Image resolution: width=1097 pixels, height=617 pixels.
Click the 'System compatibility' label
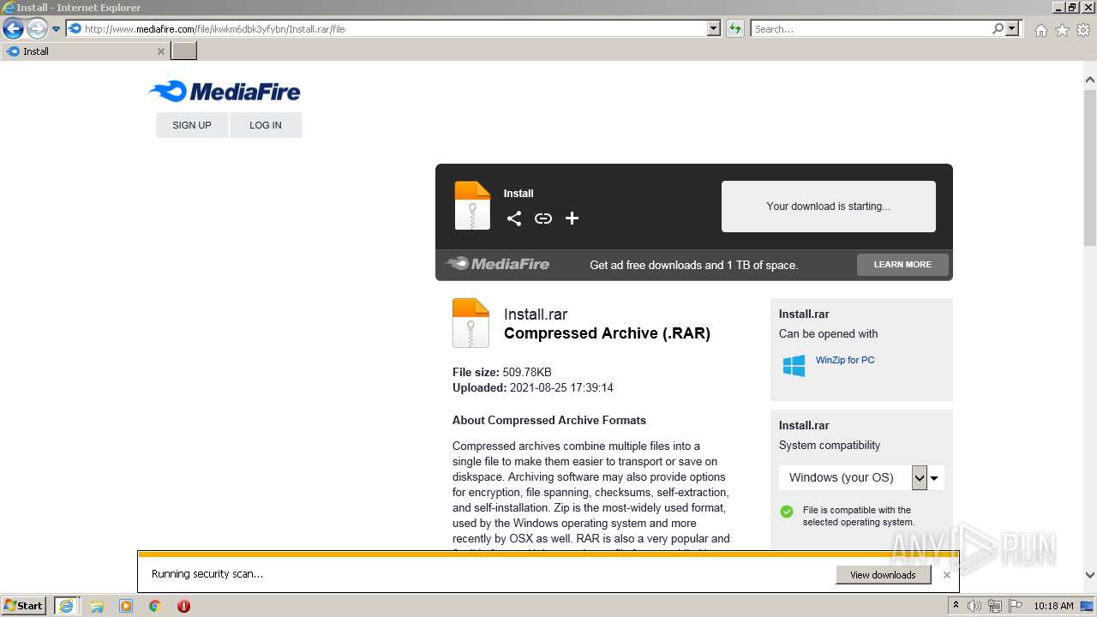point(830,445)
